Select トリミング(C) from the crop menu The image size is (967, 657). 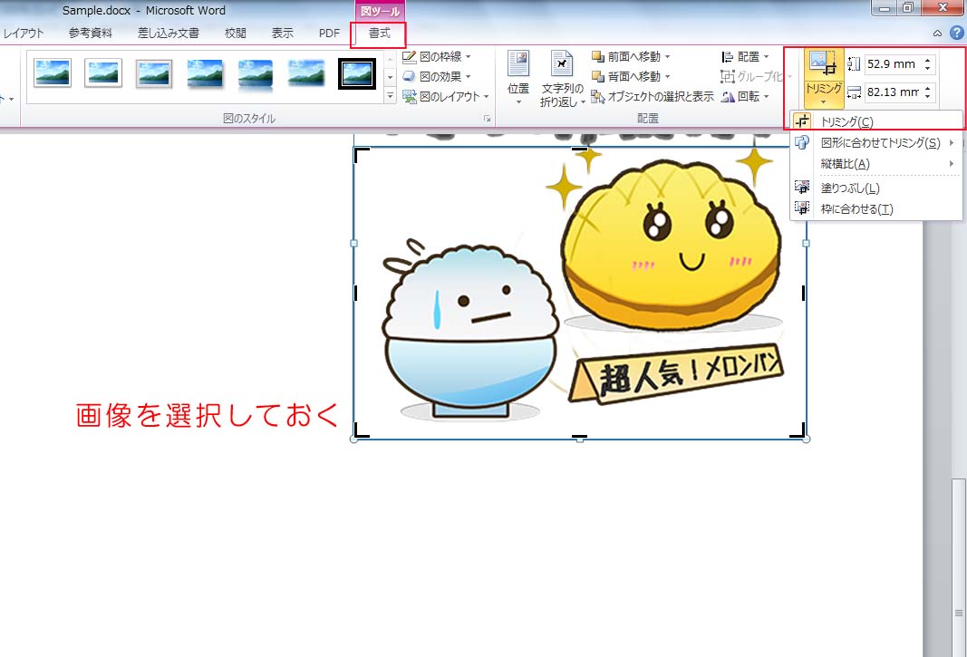click(x=876, y=121)
